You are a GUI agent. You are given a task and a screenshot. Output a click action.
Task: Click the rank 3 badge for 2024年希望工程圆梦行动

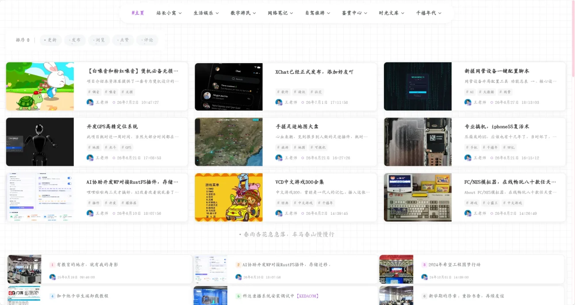(424, 265)
